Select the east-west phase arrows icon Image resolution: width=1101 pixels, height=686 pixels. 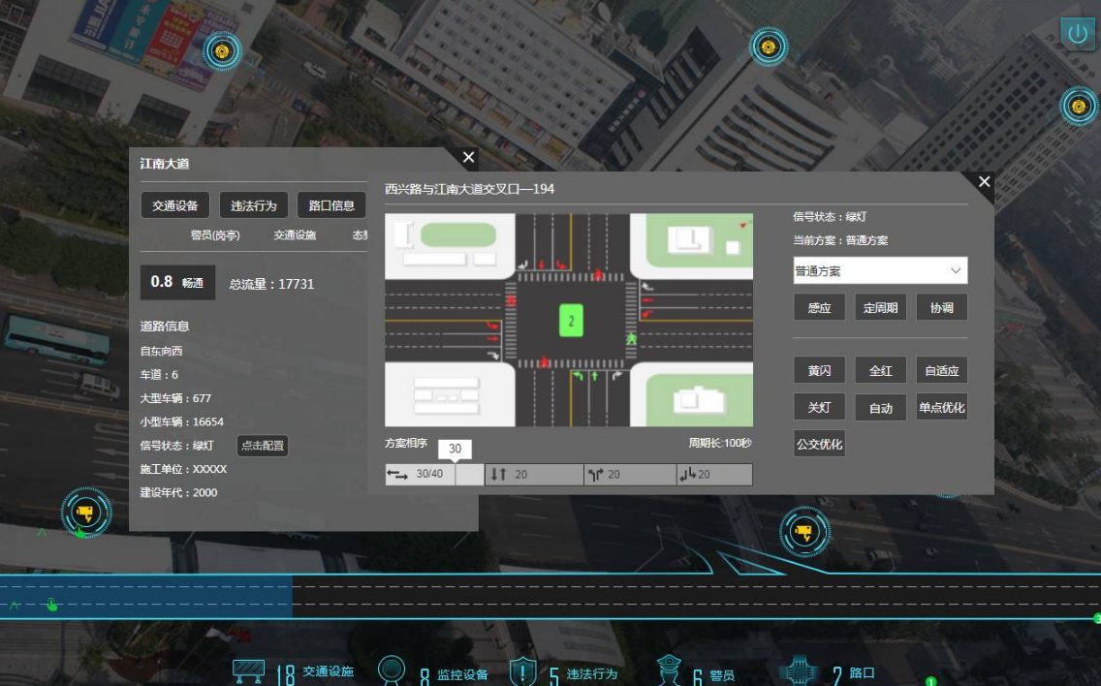point(397,475)
